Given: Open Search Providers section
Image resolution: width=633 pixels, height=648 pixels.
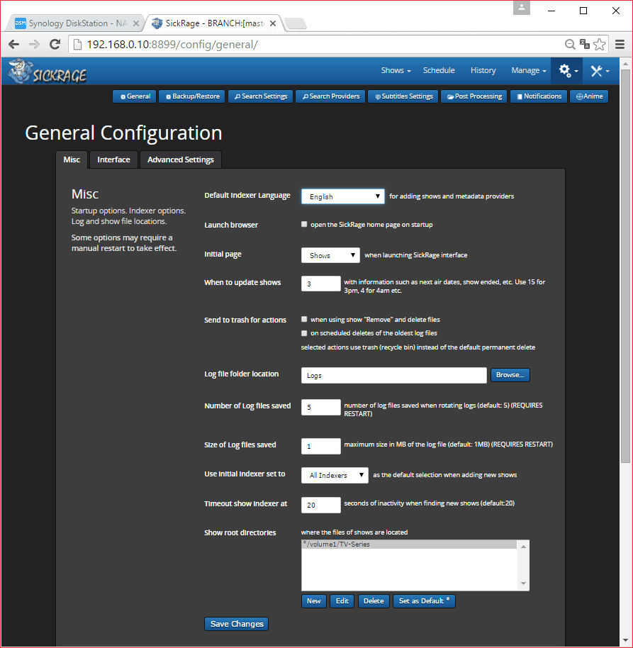Looking at the screenshot, I should click(330, 96).
